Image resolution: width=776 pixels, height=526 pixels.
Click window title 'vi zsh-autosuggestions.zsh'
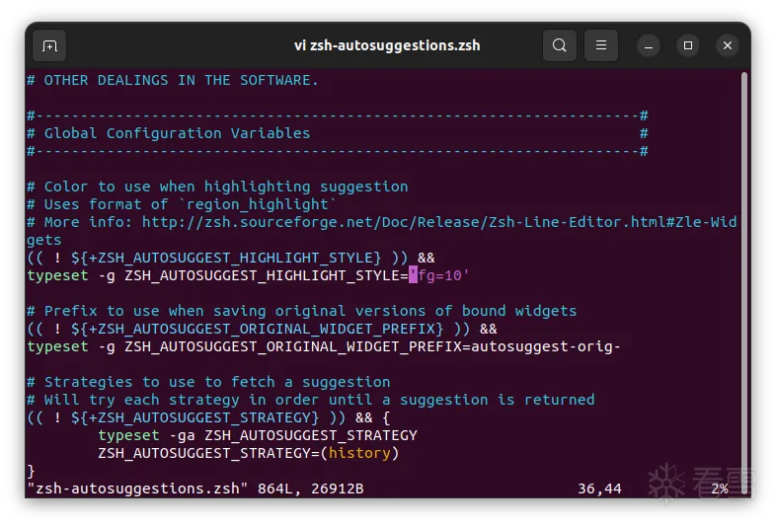click(x=387, y=45)
